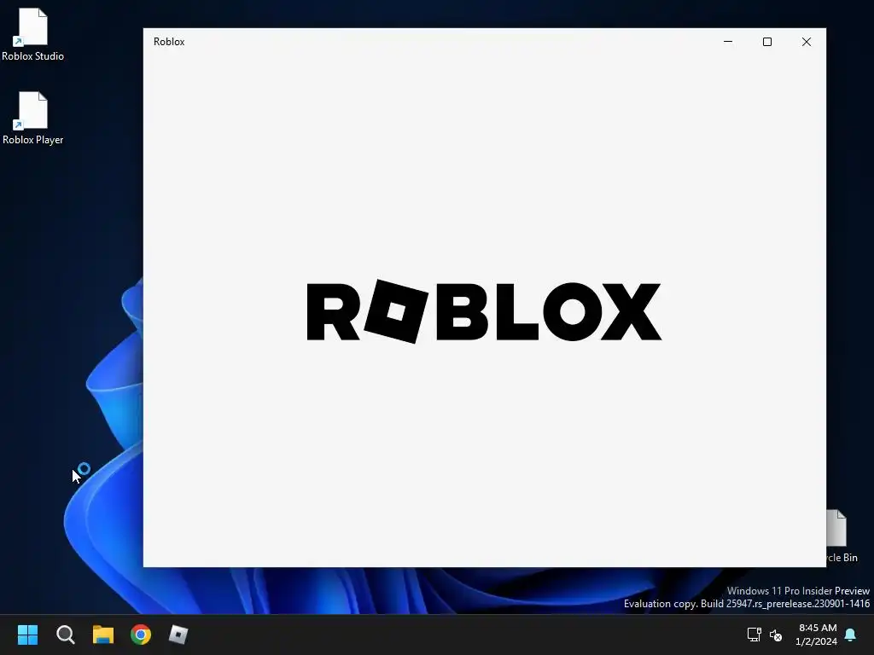Open network status tray icon
This screenshot has width=874, height=655.
[x=755, y=635]
